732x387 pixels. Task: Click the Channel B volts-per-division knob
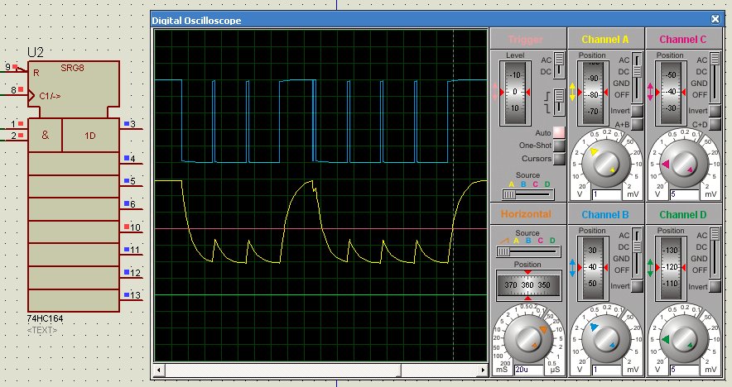coord(605,337)
